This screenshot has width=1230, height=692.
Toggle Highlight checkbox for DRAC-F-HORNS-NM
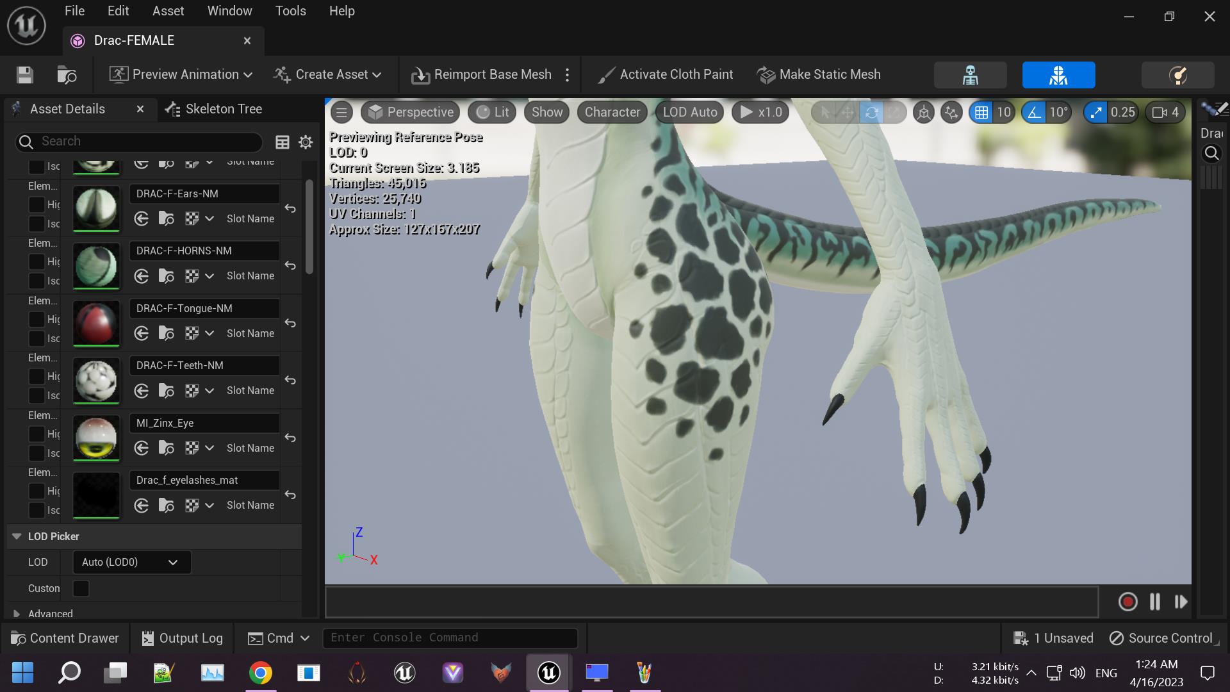37,261
